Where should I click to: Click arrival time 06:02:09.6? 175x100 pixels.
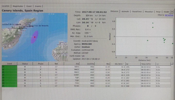146,86
